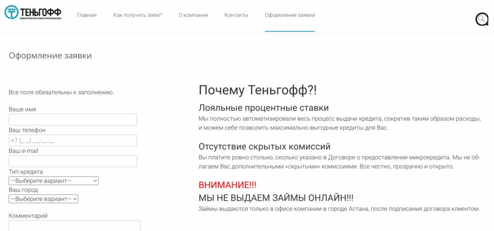The width and height of the screenshot is (494, 231).
Task: Focus the Ваше имя input field
Action: coord(73,120)
